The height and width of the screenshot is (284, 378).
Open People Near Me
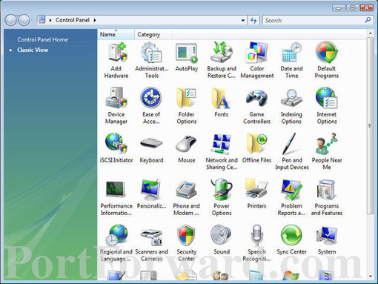pyautogui.click(x=327, y=152)
